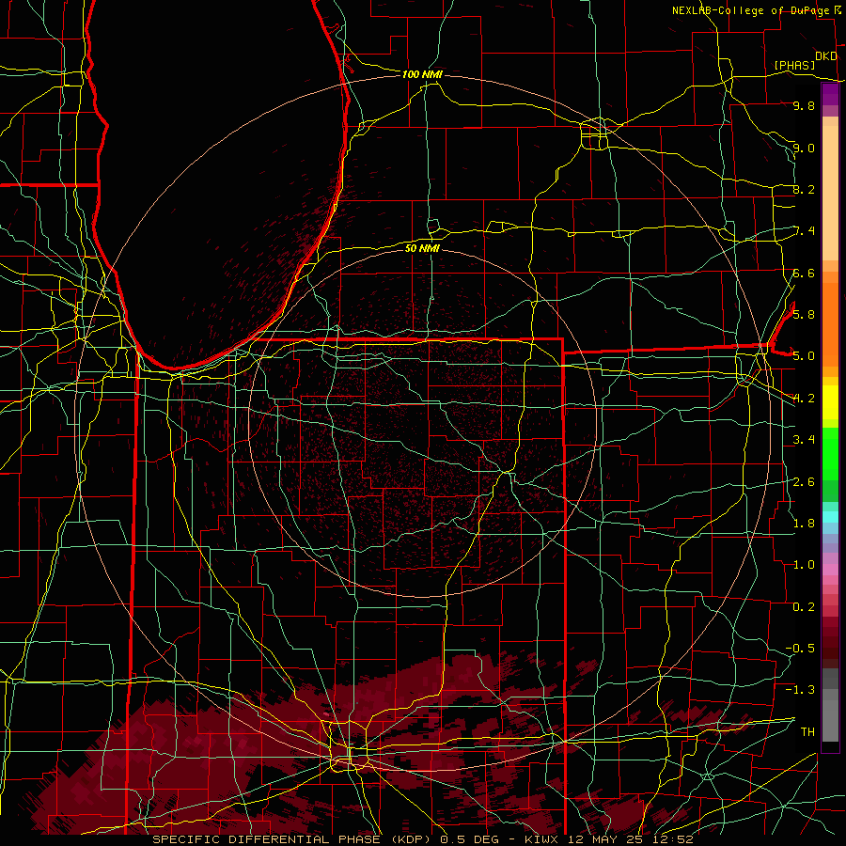Image resolution: width=846 pixels, height=846 pixels.
Task: Click the 8.2 scale value
Action: click(x=804, y=189)
